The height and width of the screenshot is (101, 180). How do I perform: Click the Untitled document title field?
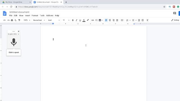pos(19,12)
